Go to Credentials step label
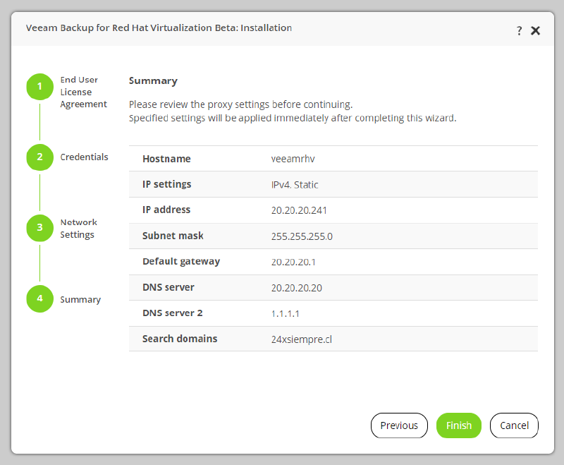 point(84,157)
